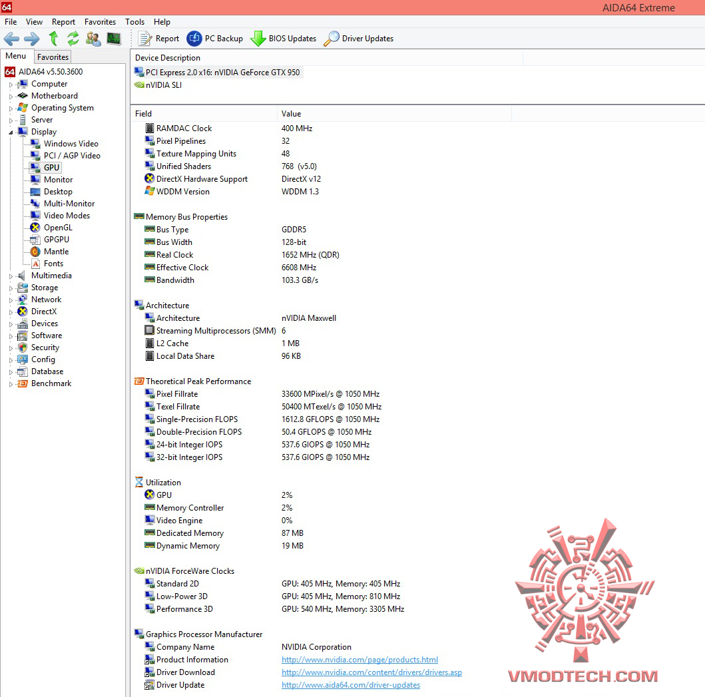Click the Driver Updates toolbar button
This screenshot has height=697, width=705.
(358, 39)
